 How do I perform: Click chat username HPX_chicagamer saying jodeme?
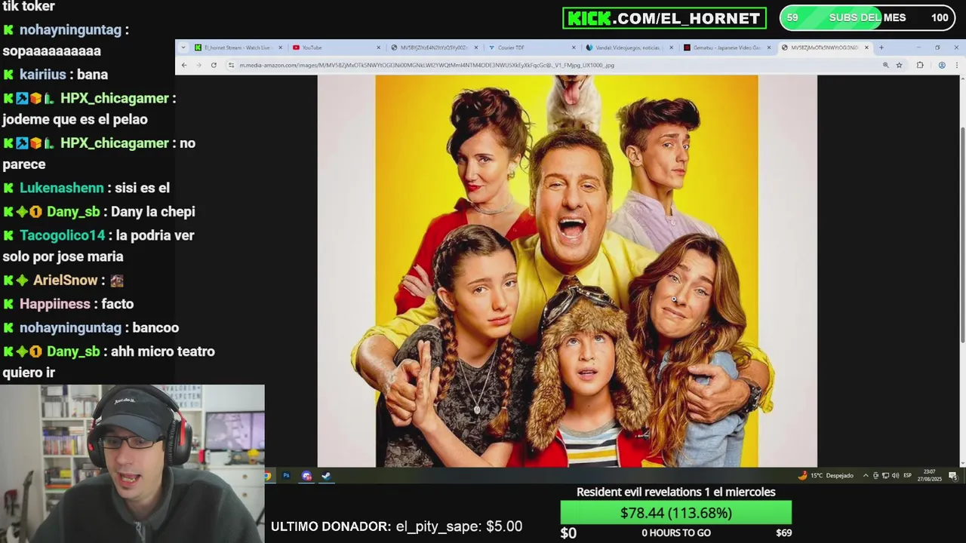click(x=115, y=98)
